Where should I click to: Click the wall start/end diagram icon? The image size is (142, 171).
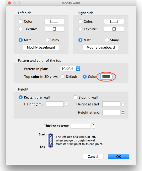coord(50,140)
